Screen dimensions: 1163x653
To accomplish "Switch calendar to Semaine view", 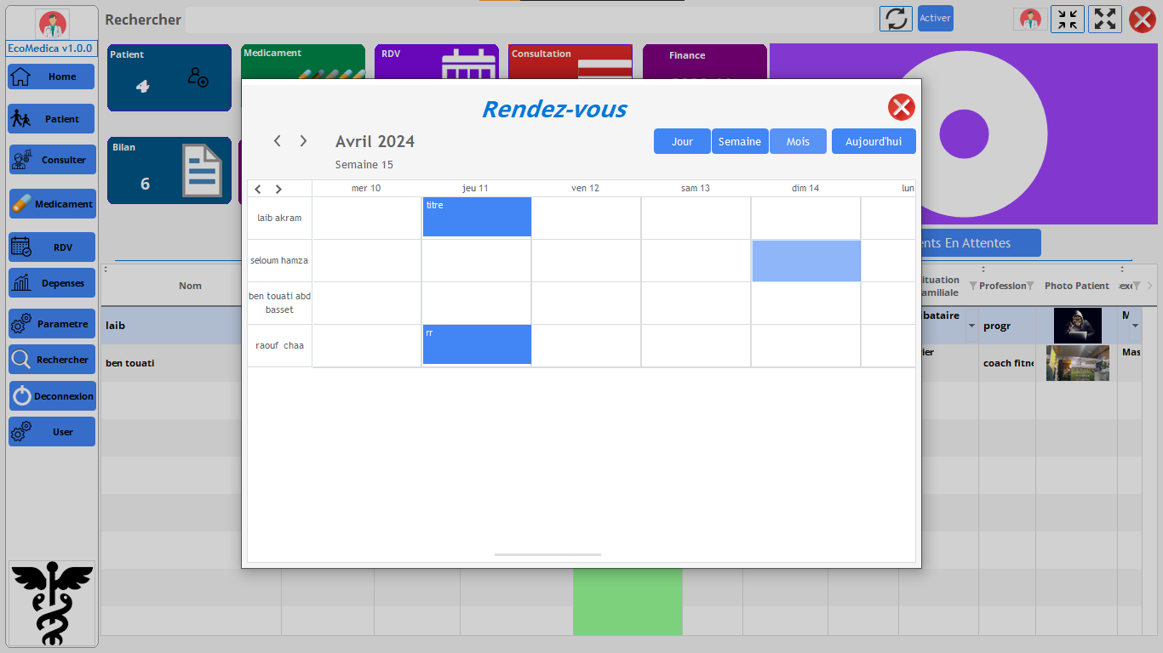I will (739, 141).
